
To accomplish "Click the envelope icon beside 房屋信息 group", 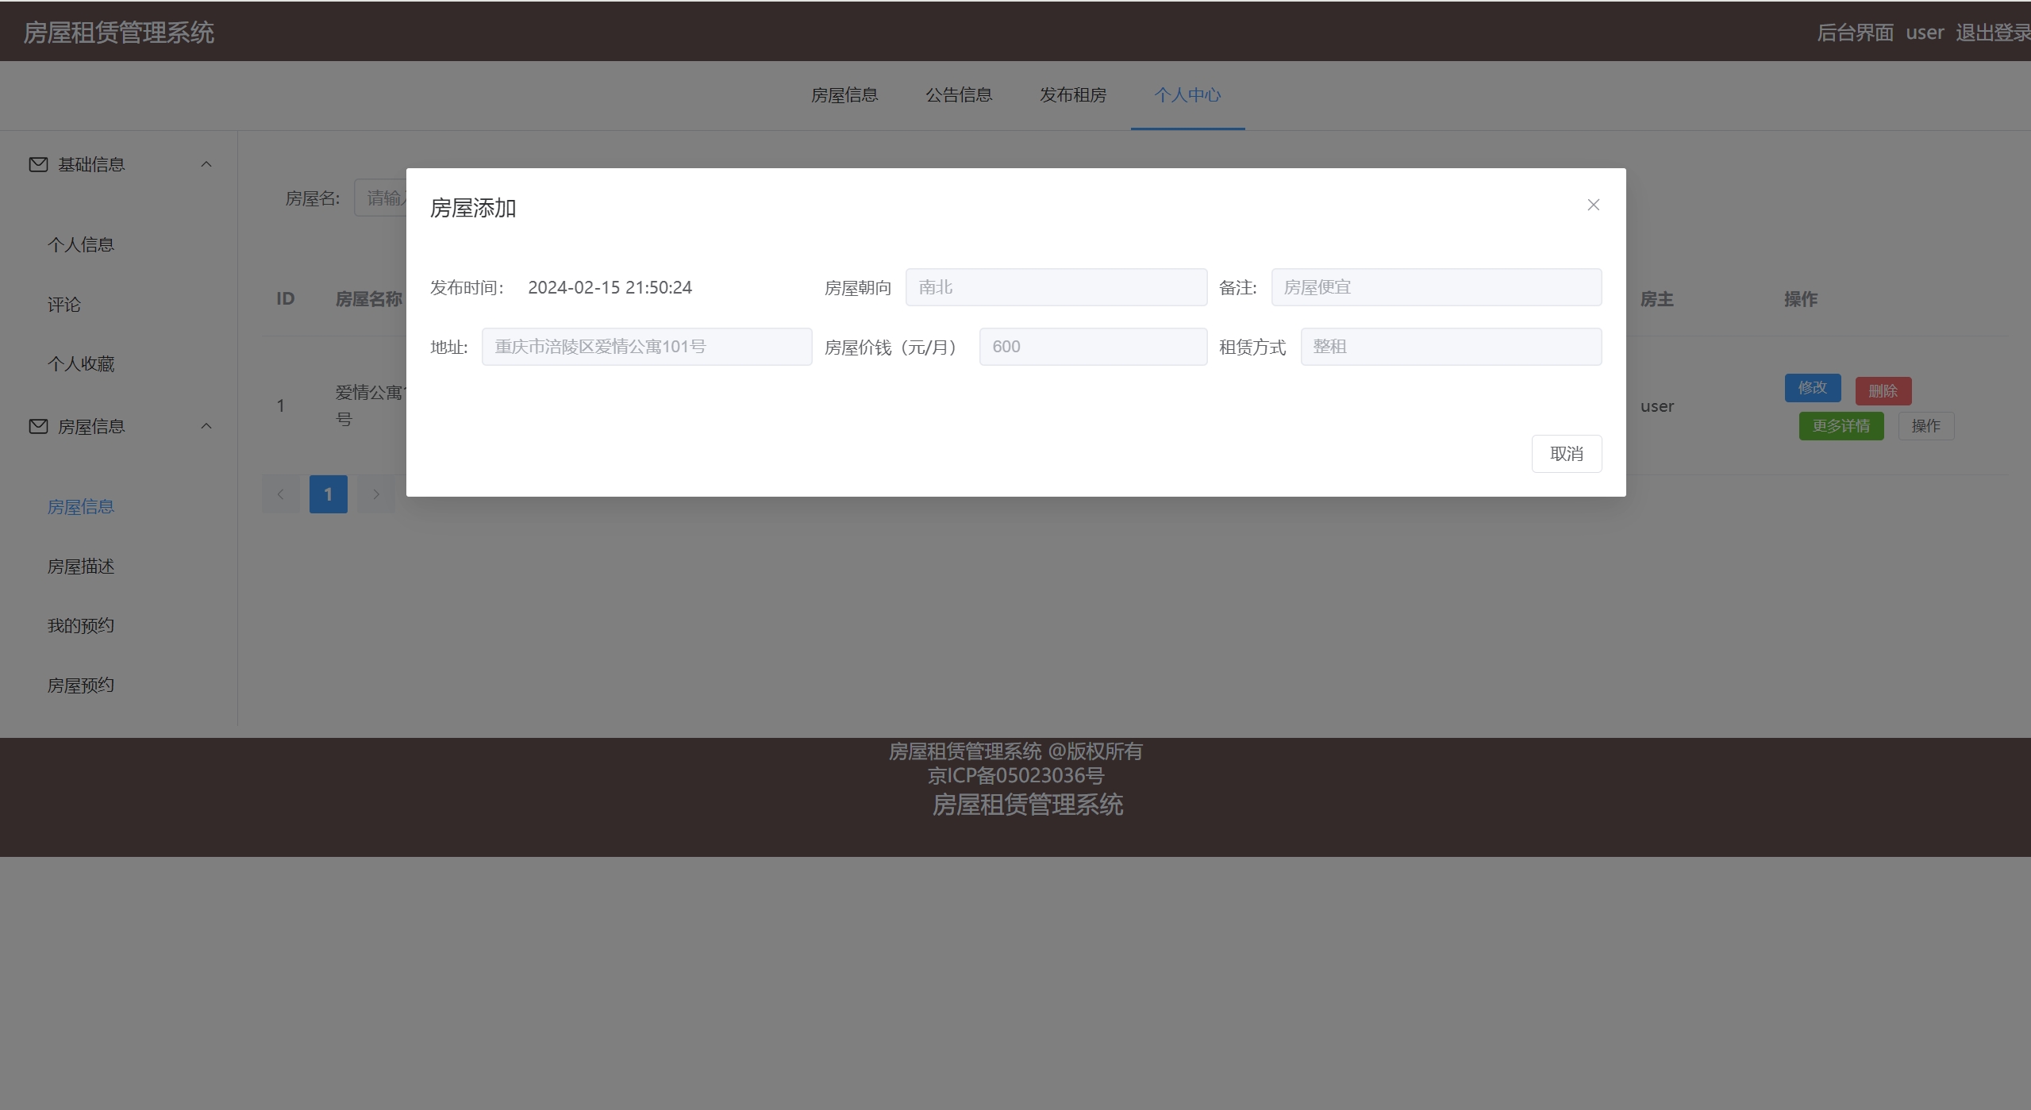I will (38, 426).
